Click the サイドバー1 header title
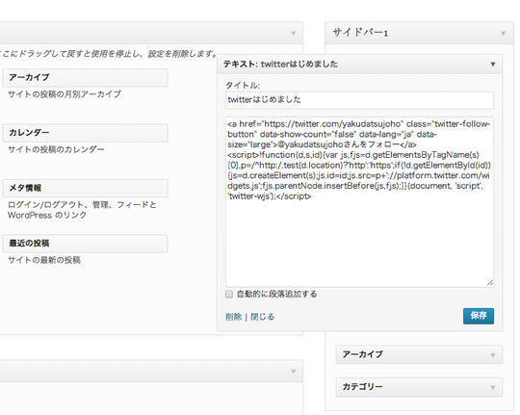This screenshot has width=520, height=415. click(x=360, y=33)
